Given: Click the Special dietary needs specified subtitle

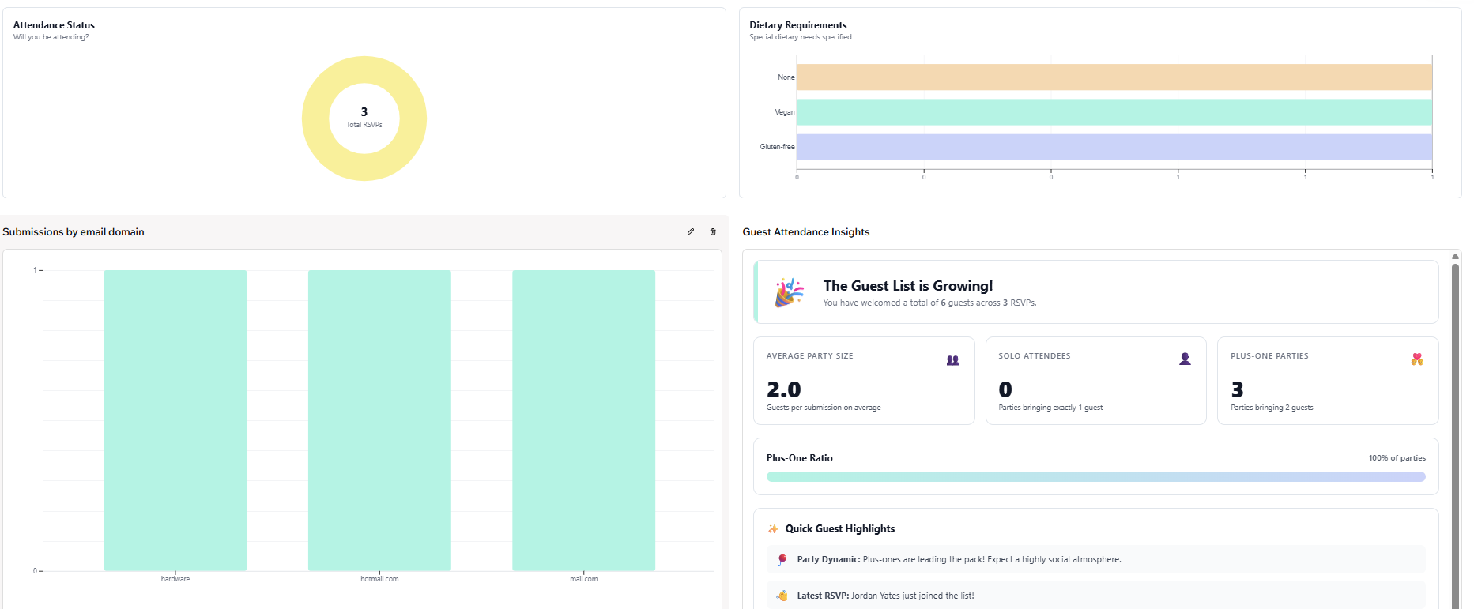Looking at the screenshot, I should (x=801, y=37).
